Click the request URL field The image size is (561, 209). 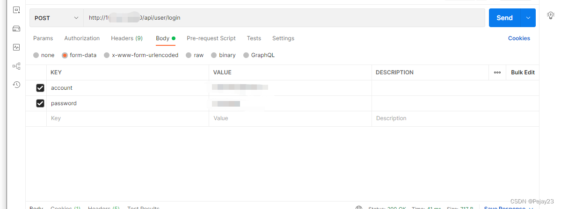[285, 18]
